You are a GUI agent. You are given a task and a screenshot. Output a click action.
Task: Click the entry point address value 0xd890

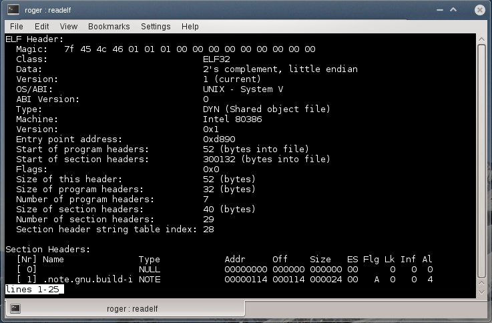[x=219, y=139]
